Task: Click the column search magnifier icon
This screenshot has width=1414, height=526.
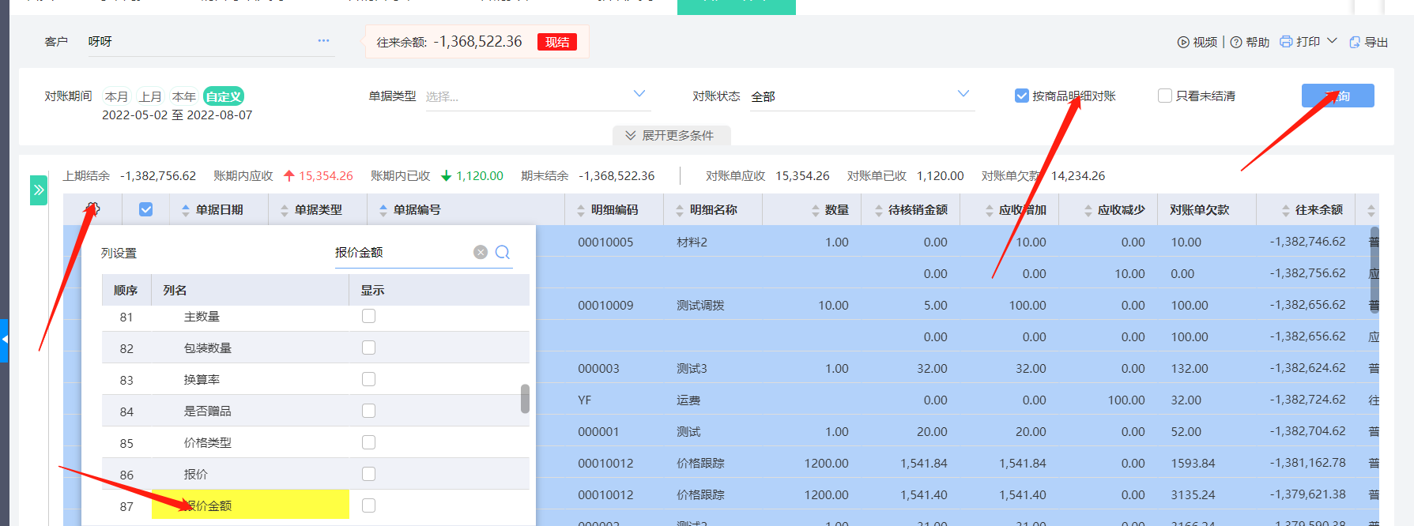Action: tap(503, 252)
